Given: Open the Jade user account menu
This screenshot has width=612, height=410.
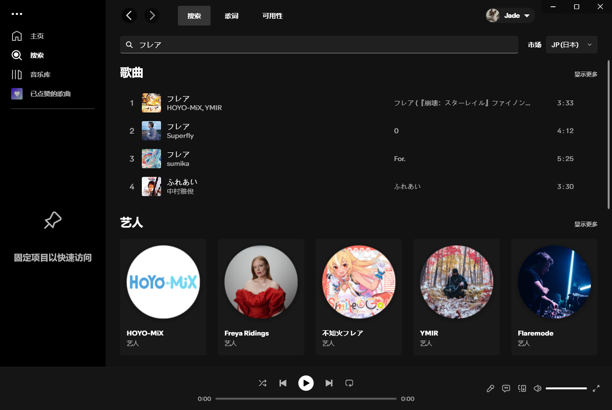Looking at the screenshot, I should (x=510, y=15).
